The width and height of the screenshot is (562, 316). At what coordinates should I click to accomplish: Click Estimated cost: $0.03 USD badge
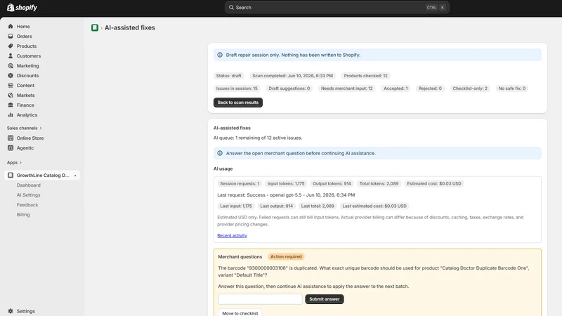coord(434,183)
